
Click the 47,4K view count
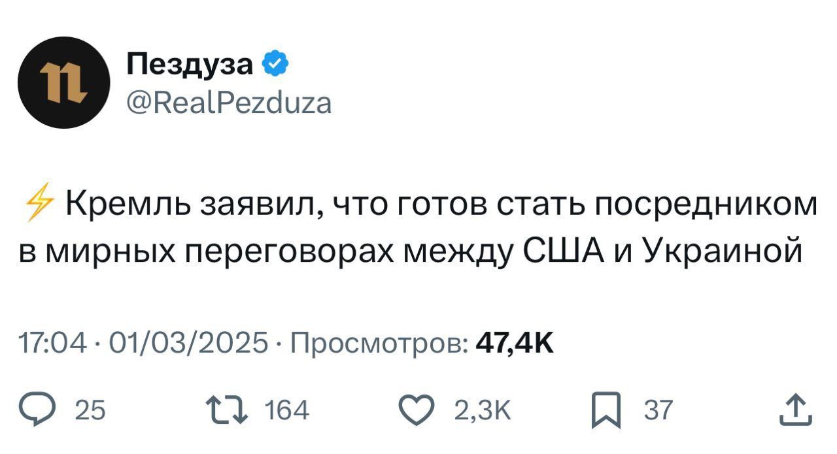coord(515,341)
